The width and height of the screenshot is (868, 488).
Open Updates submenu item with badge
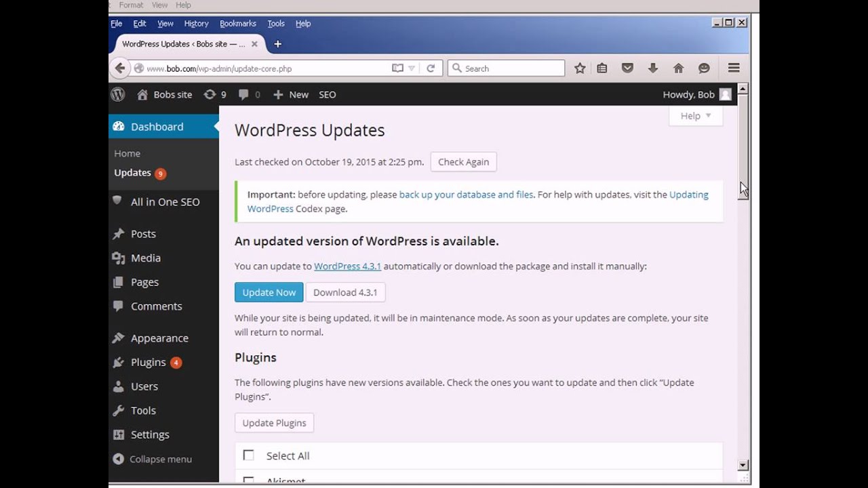pos(140,173)
